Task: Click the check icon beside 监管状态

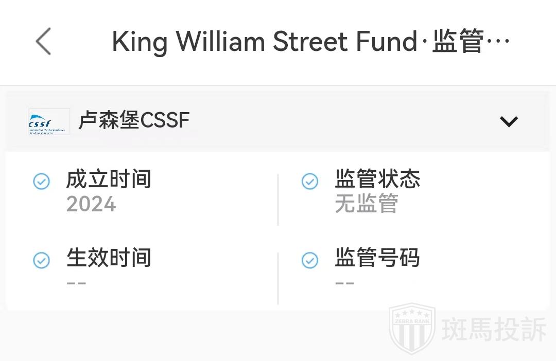Action: [x=309, y=181]
